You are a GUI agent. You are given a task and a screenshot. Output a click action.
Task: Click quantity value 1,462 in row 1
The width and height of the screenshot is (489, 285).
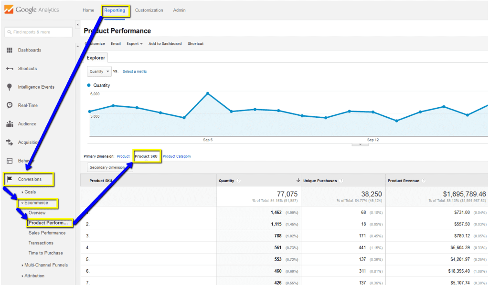[x=276, y=213]
